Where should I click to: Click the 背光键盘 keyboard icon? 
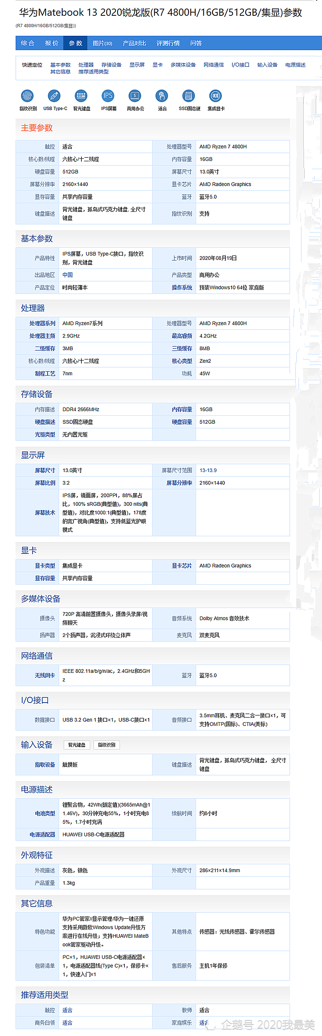[x=81, y=96]
